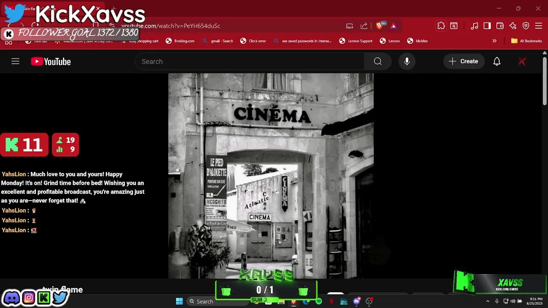Open the volume control in system tray
Viewport: 548px width, 308px height.
coord(512,302)
